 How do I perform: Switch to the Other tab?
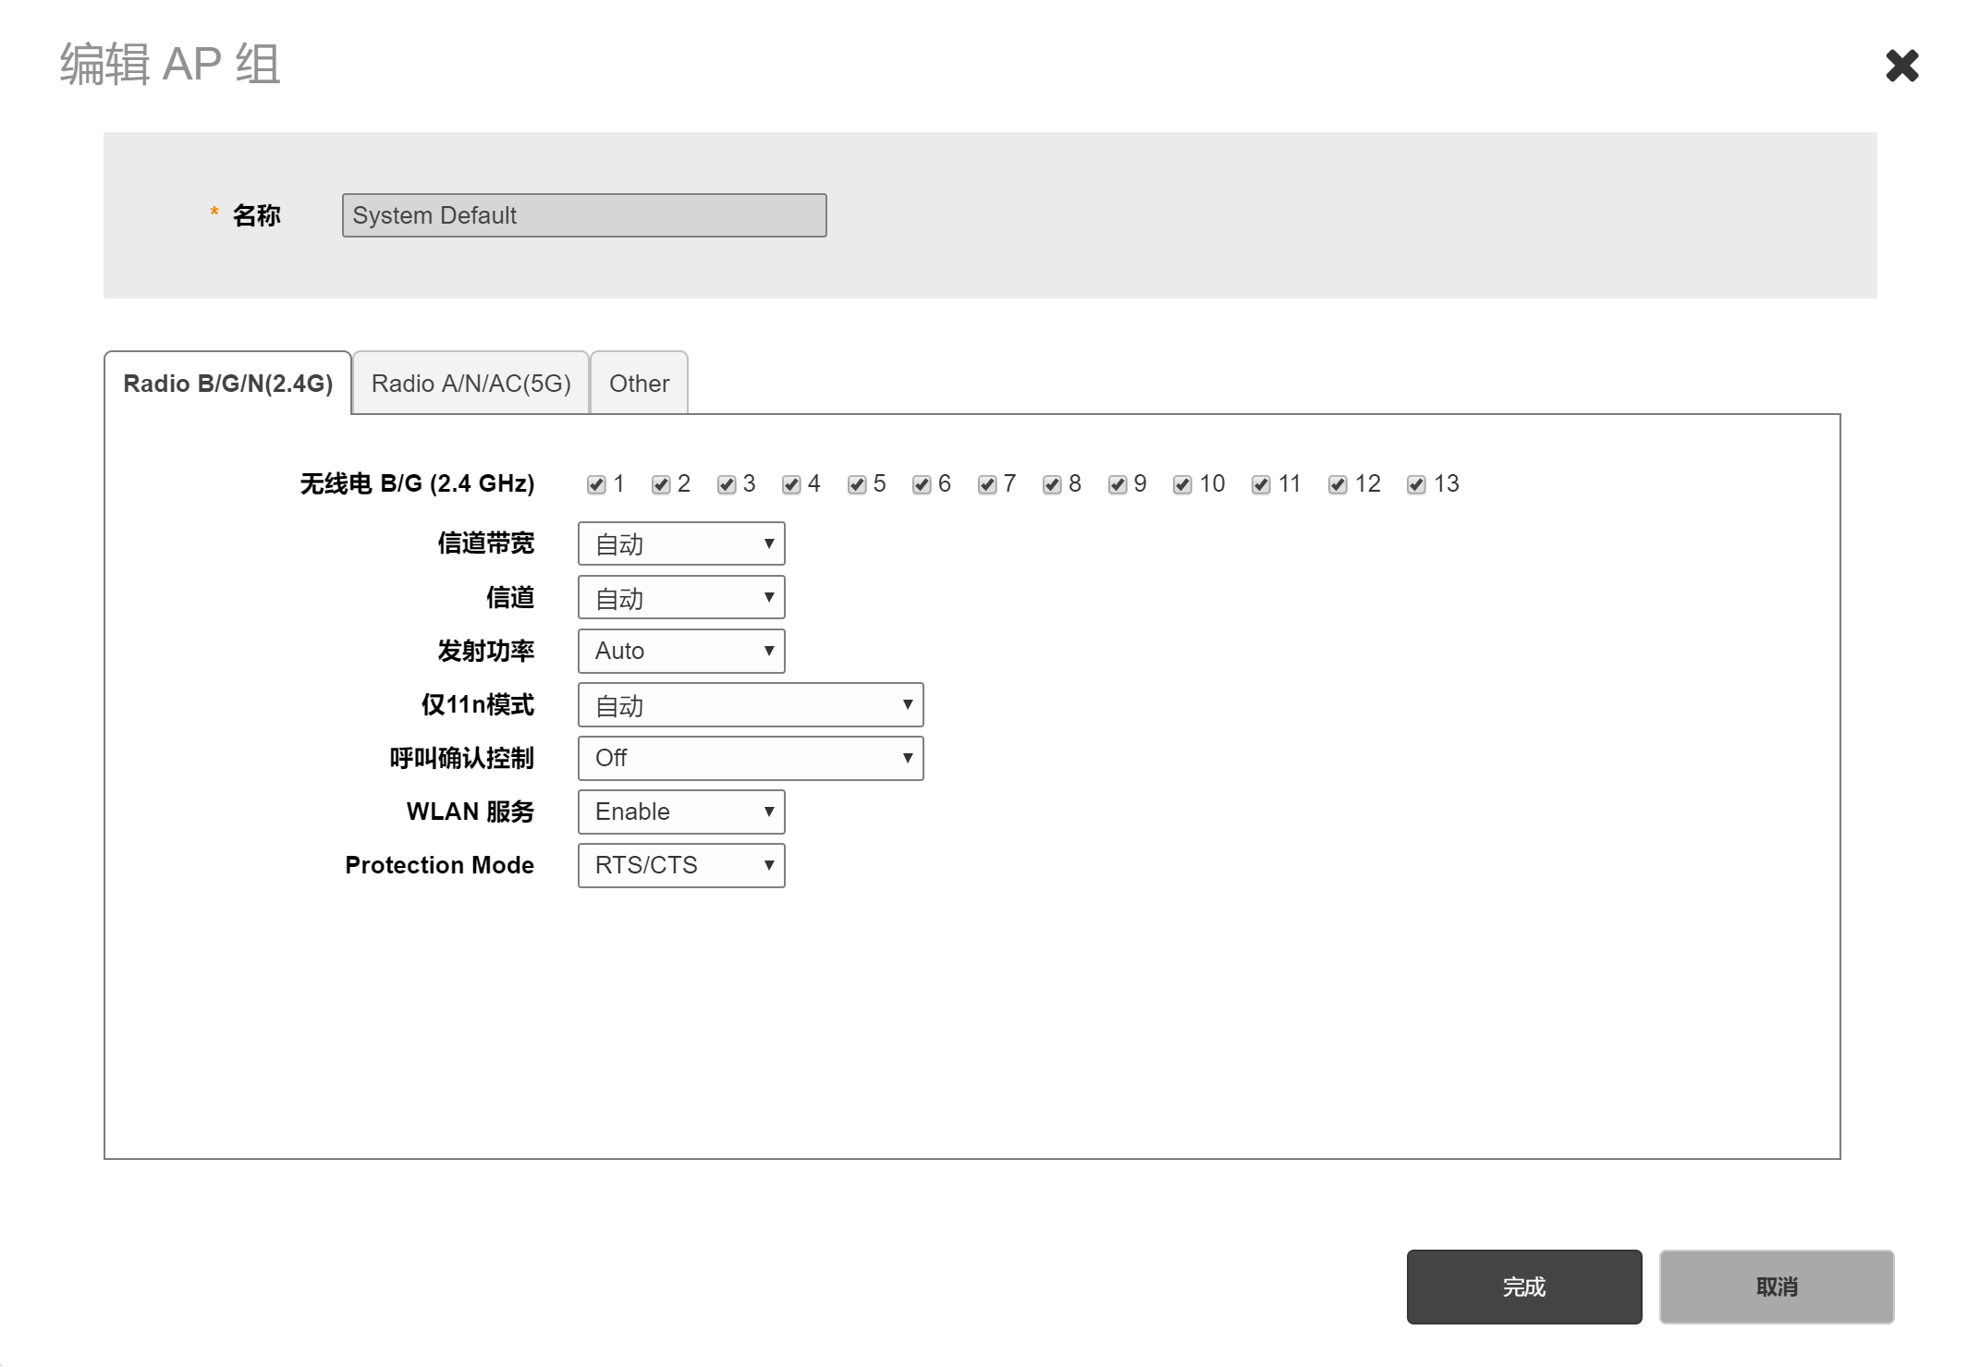639,384
